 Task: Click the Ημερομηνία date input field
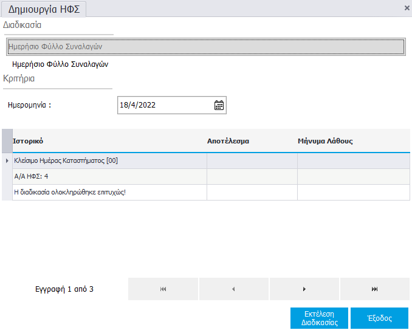click(164, 105)
